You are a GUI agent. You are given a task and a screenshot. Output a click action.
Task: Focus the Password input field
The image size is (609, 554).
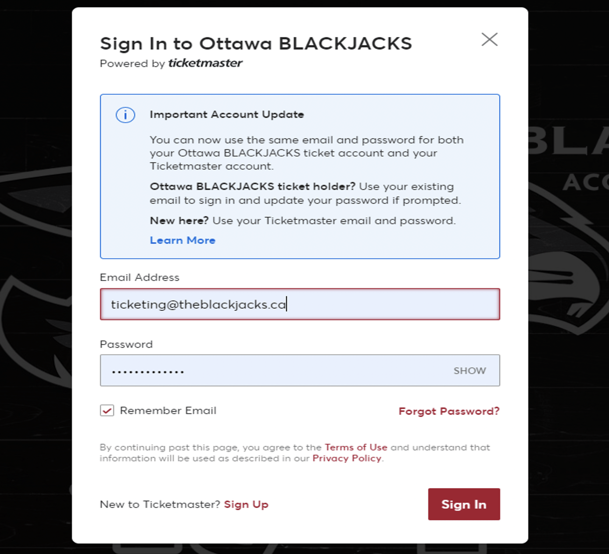300,371
